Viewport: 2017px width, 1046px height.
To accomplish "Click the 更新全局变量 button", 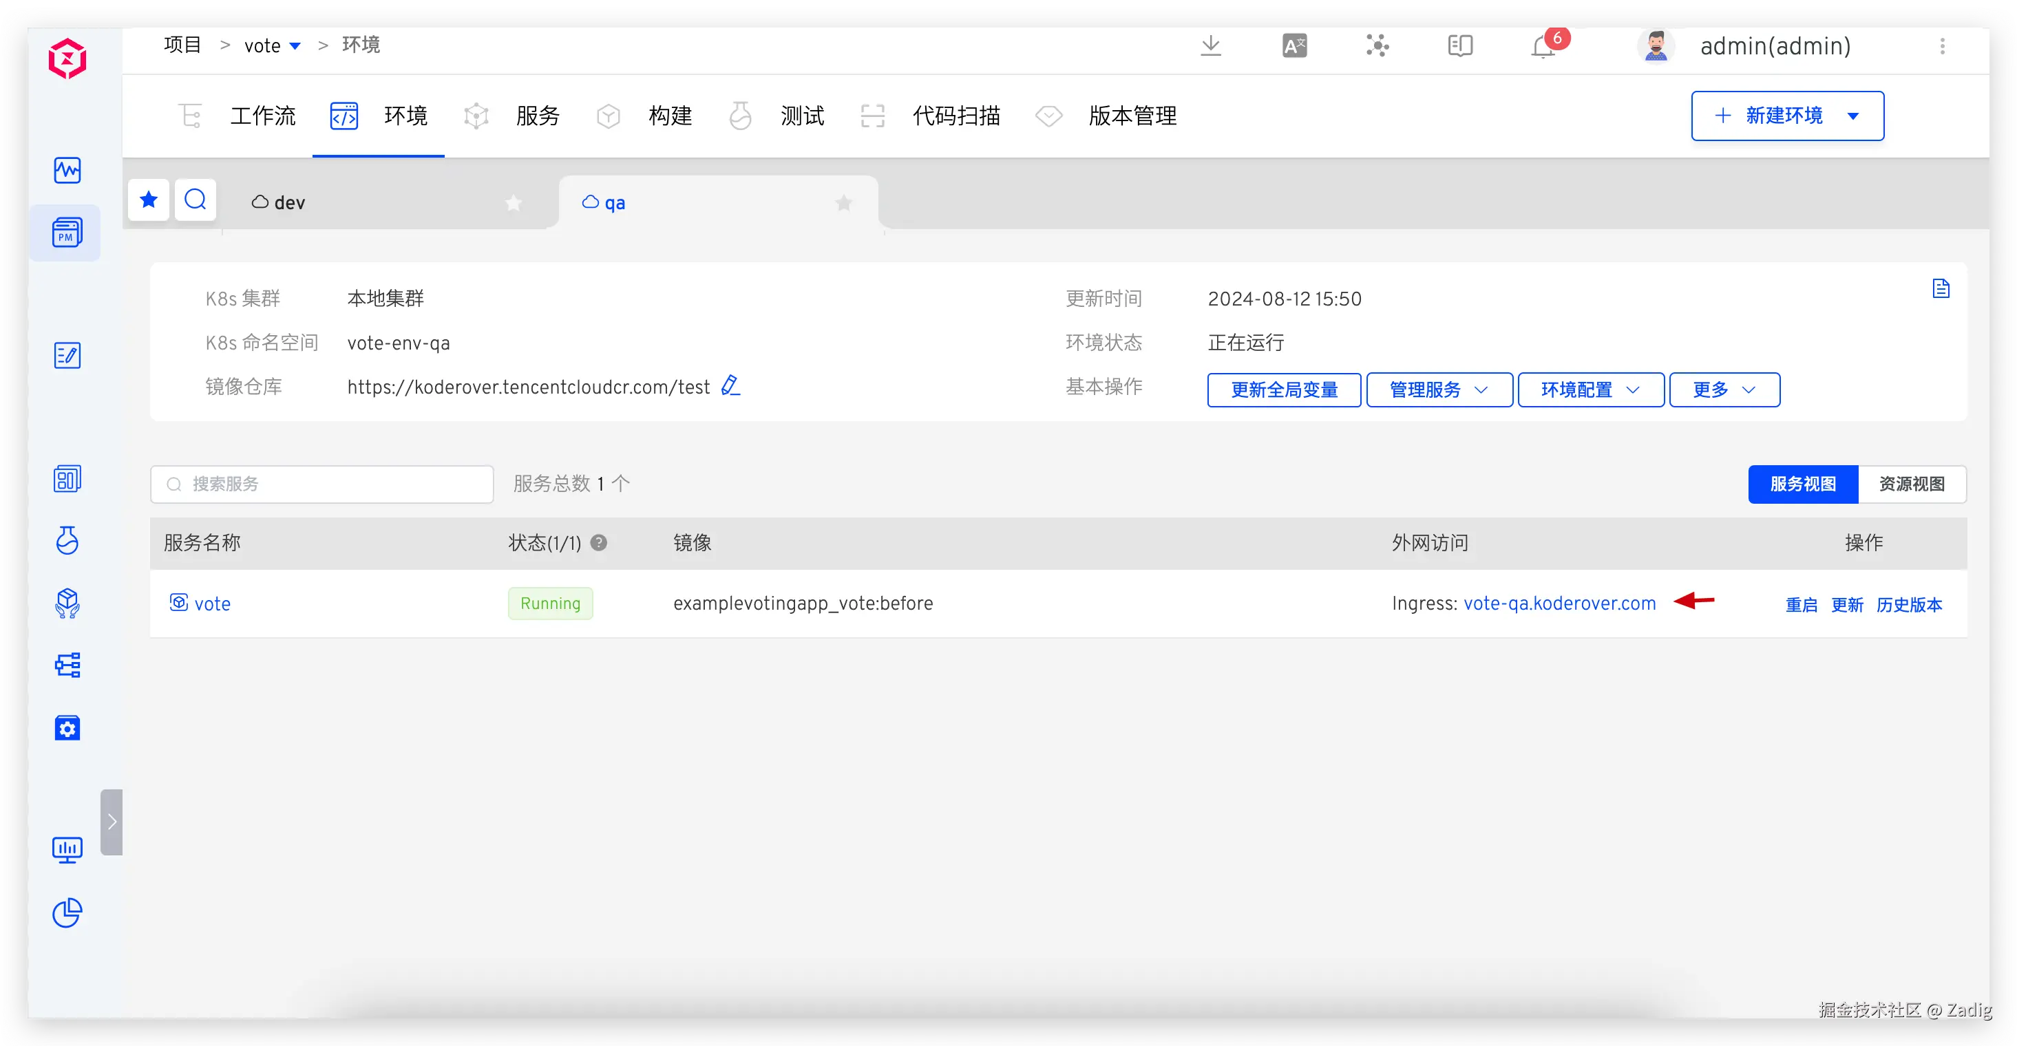I will [1283, 390].
